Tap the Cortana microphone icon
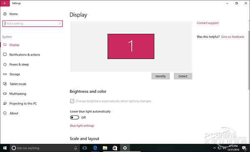Viewport: 250px width, 152px height. [x=75, y=148]
